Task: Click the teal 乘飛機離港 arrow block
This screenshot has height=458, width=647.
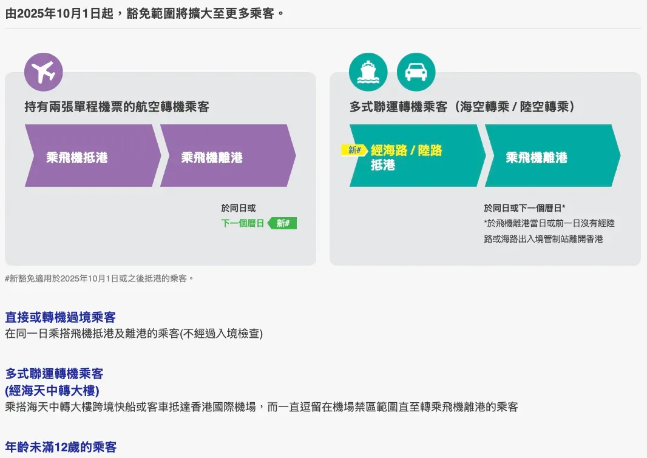Action: click(552, 156)
